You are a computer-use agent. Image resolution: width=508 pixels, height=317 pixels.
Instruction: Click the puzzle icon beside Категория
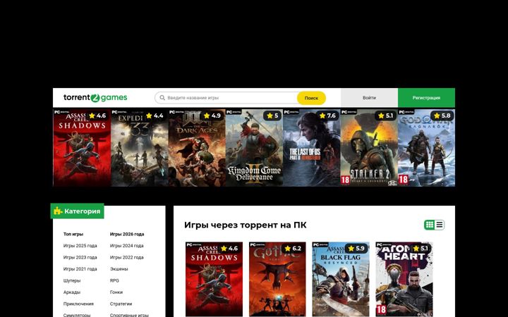58,211
